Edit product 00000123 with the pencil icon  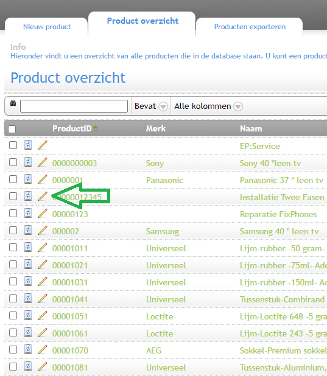[x=42, y=214]
